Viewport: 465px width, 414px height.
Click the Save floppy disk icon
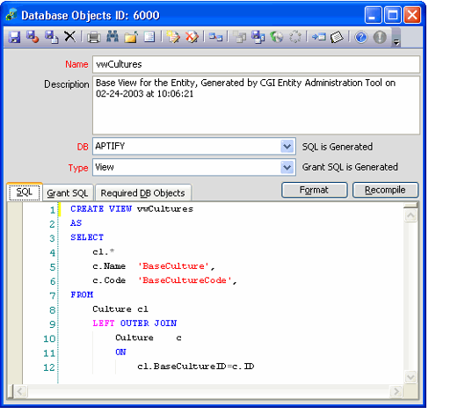click(x=14, y=38)
